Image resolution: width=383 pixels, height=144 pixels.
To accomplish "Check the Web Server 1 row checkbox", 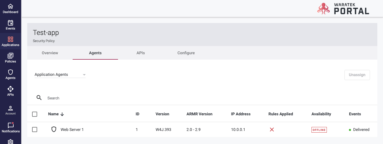I will pos(35,130).
